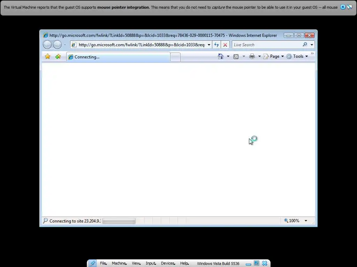The image size is (357, 267).
Task: Open the VirtualBox Machine menu
Action: [119, 263]
